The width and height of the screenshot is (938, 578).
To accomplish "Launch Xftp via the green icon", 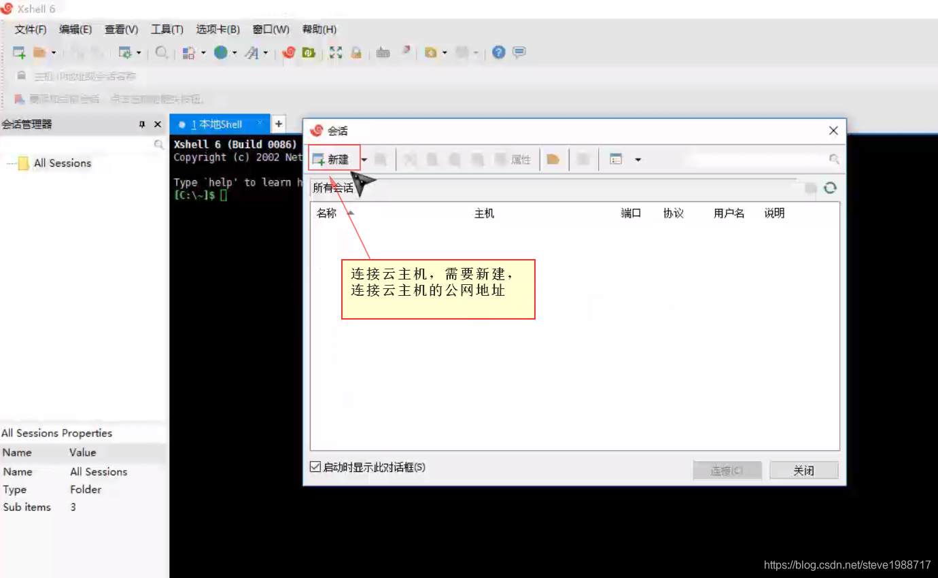I will pos(309,52).
